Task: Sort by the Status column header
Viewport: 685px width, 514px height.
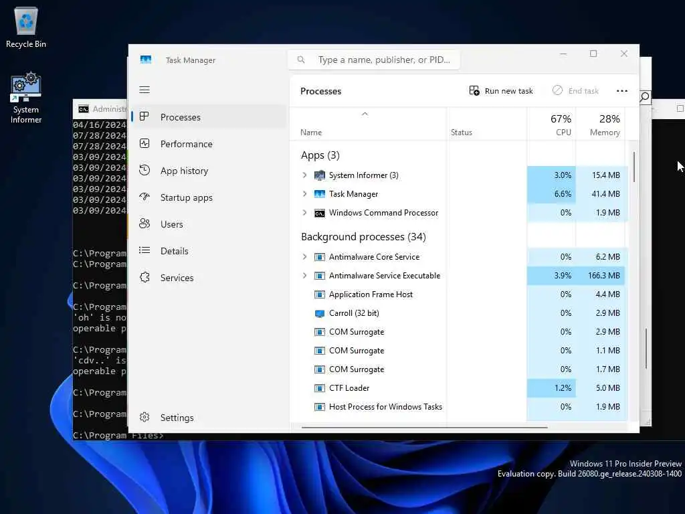Action: [486, 124]
